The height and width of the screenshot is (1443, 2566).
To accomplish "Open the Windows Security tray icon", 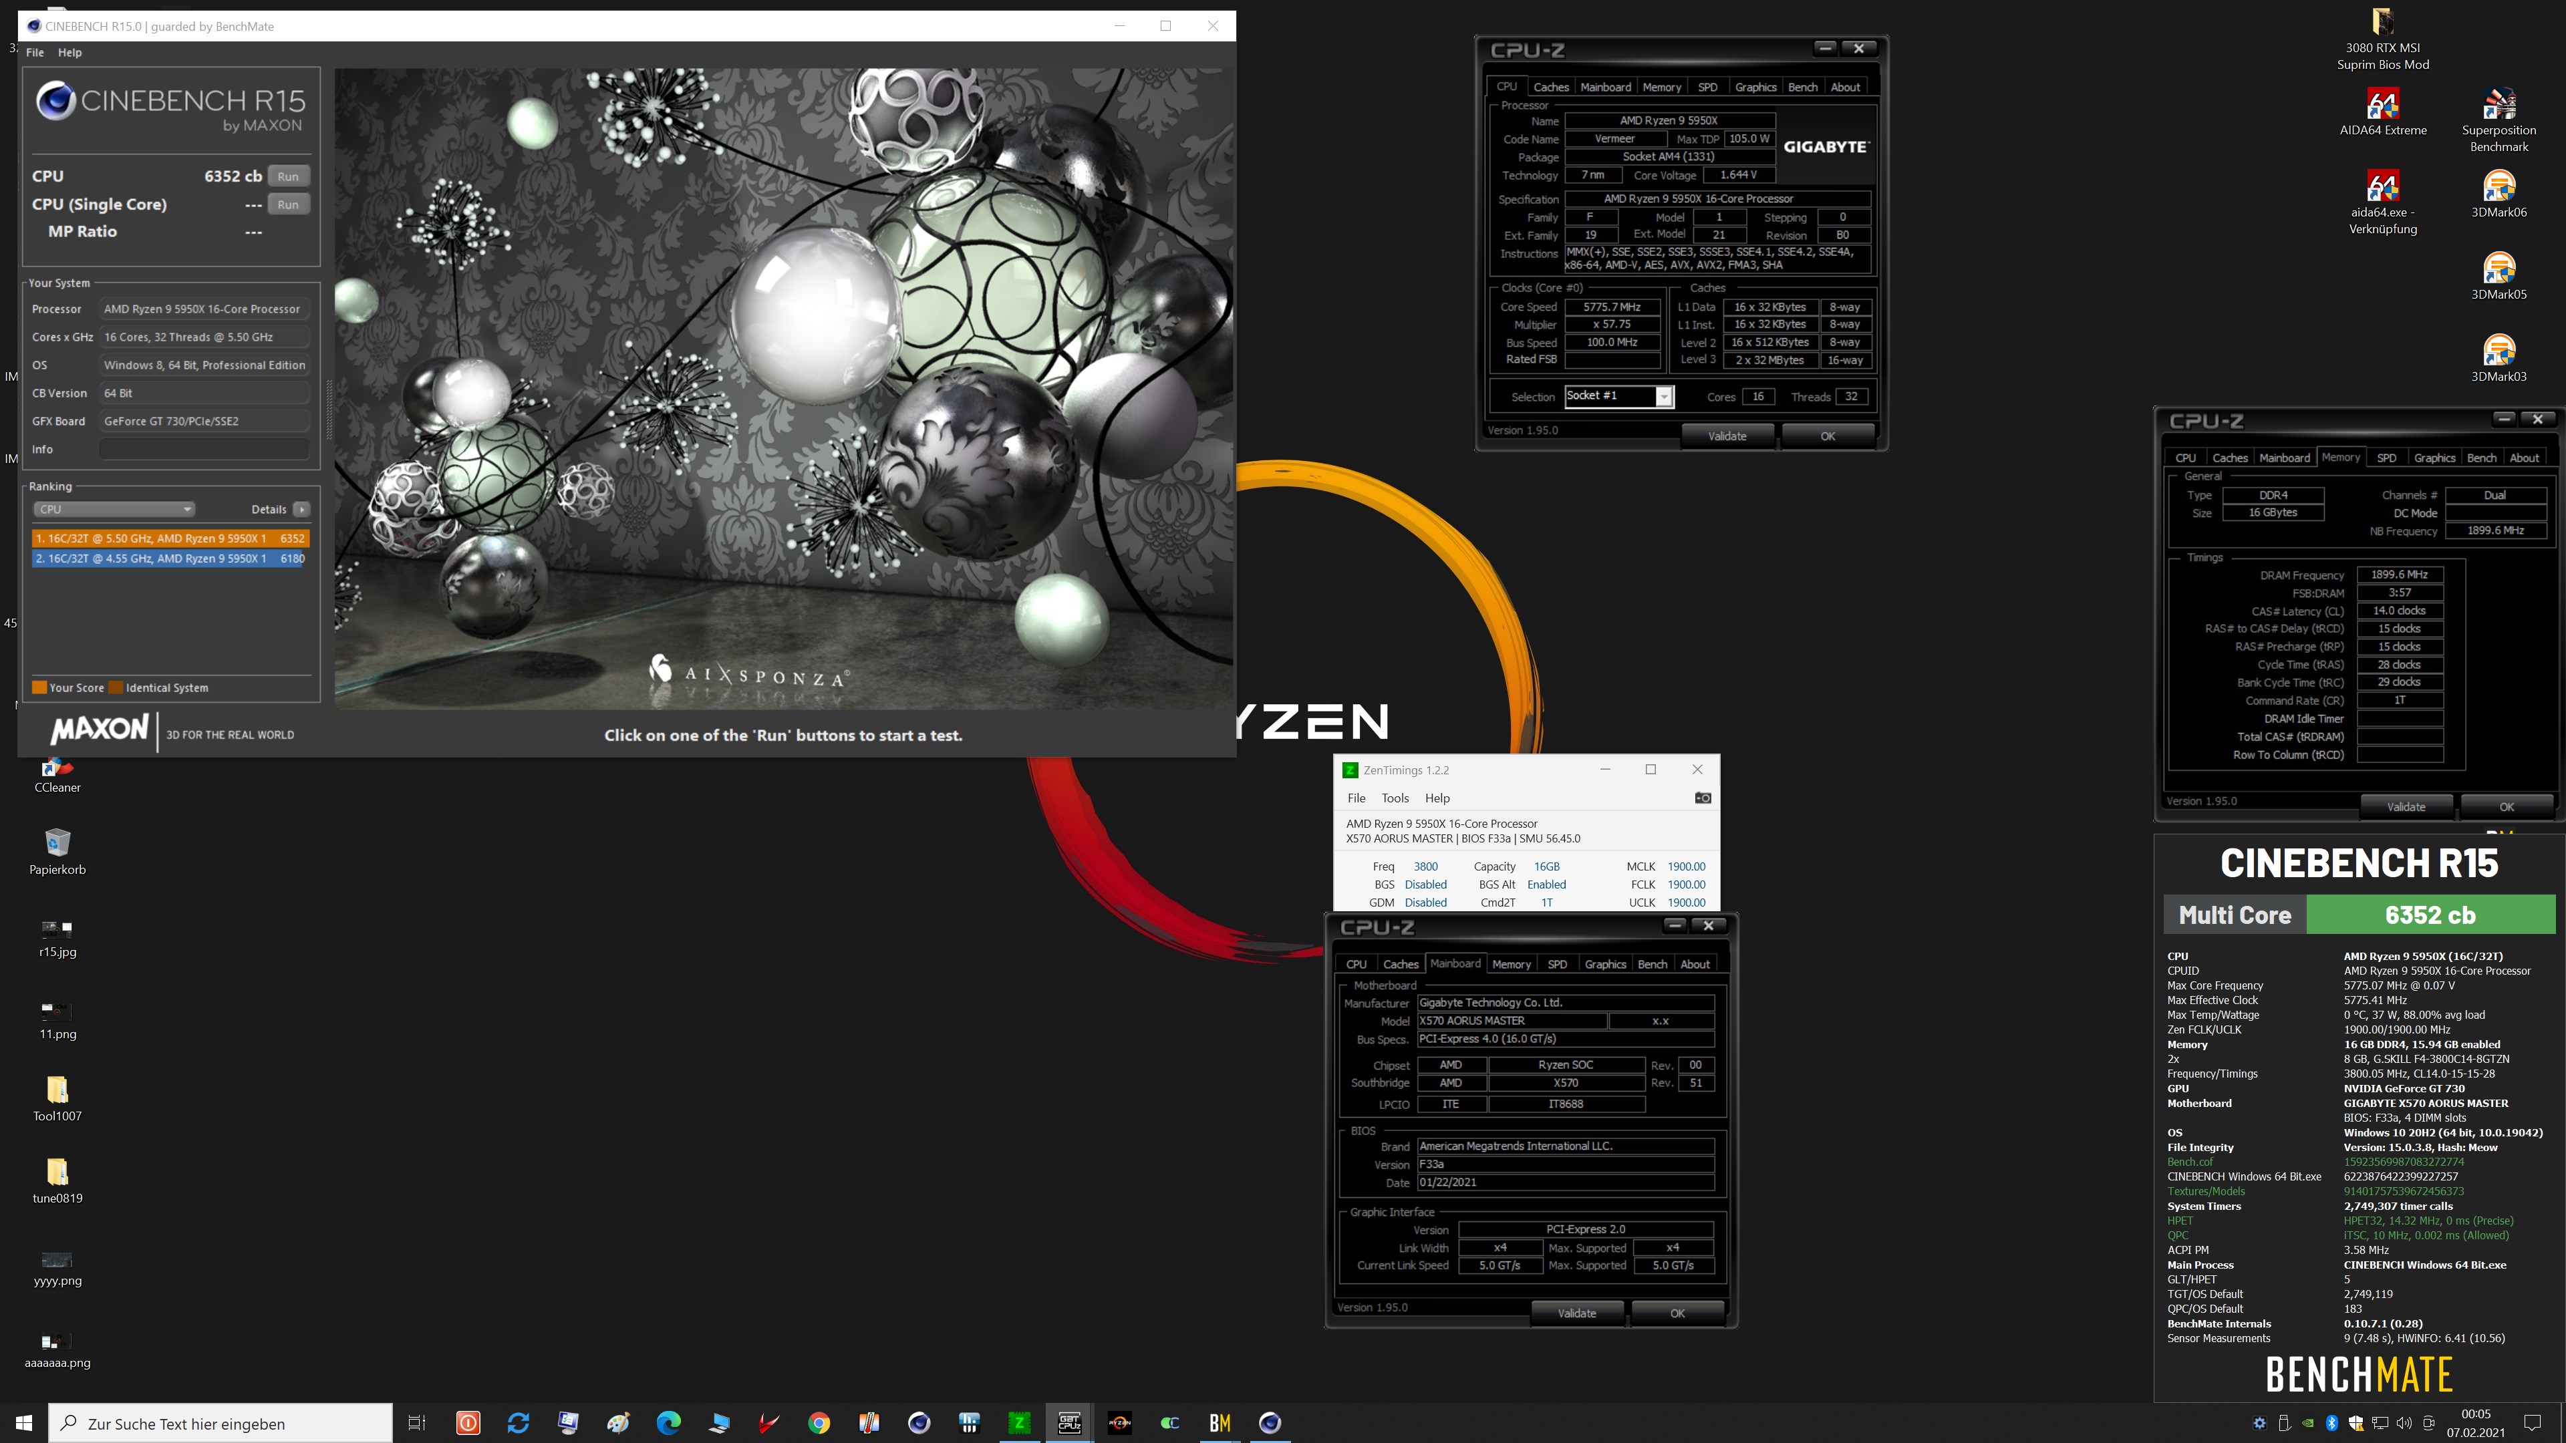I will point(2356,1423).
